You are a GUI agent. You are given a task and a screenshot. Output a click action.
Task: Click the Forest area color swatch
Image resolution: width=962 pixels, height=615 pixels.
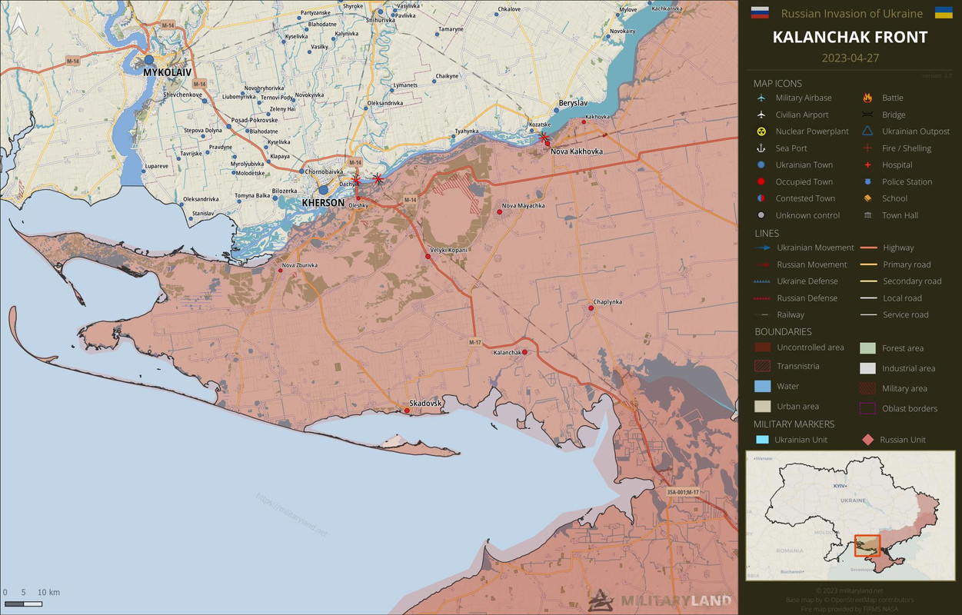867,348
